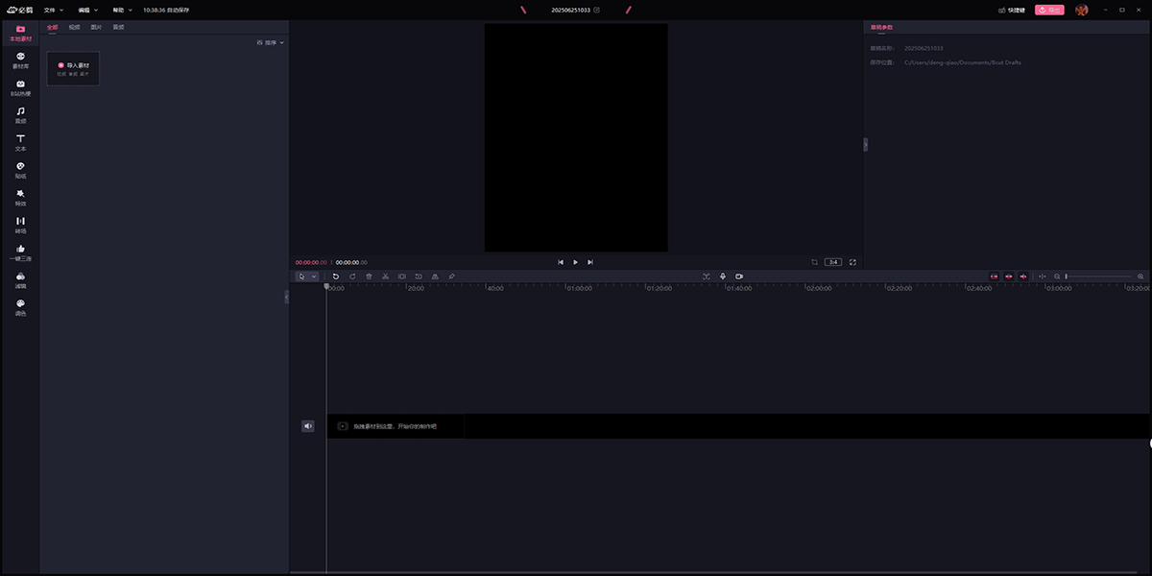This screenshot has width=1152, height=576.
Task: Open the 特效 (Effects) sidebar panel
Action: pos(20,198)
